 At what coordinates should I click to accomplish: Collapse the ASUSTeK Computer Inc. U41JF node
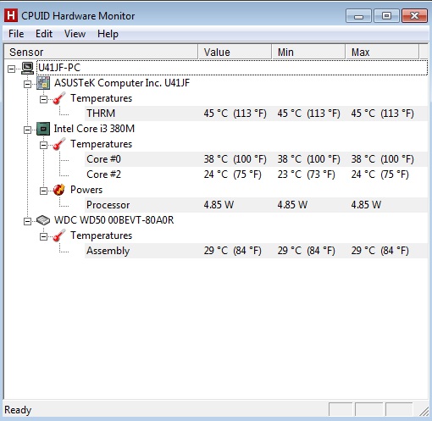tap(27, 84)
